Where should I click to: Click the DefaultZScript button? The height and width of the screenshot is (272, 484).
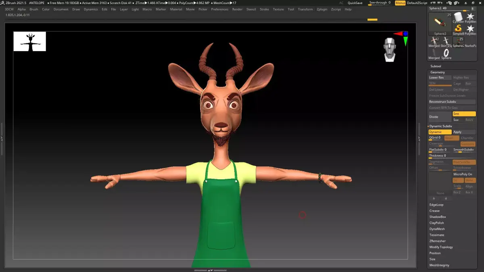(417, 3)
